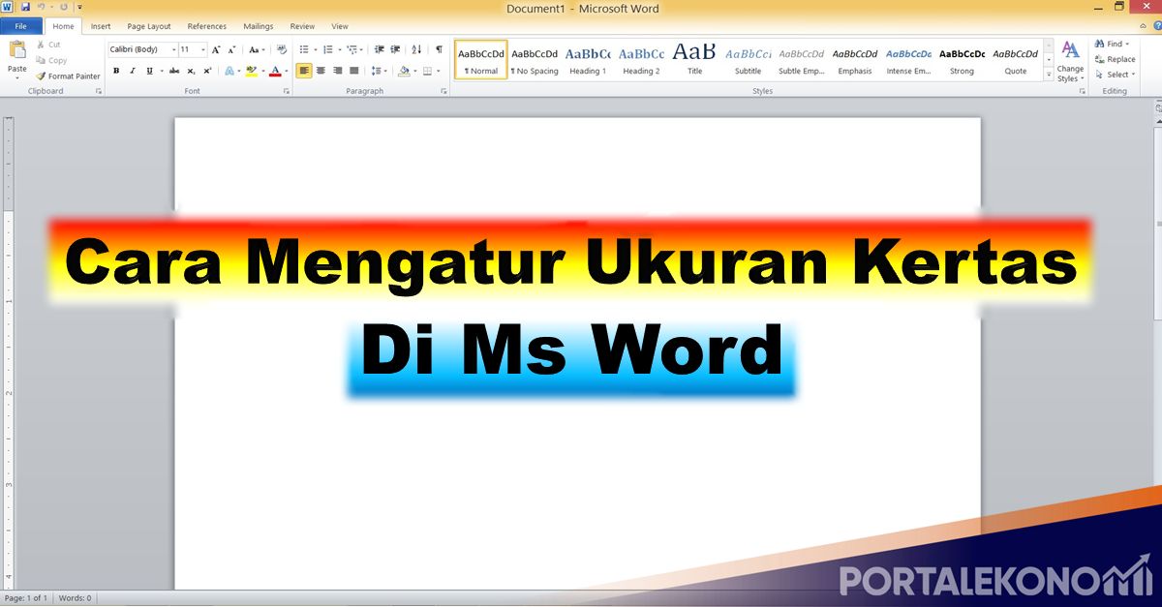This screenshot has width=1162, height=607.
Task: Expand the Styles gallery More arrow
Action: 1049,75
